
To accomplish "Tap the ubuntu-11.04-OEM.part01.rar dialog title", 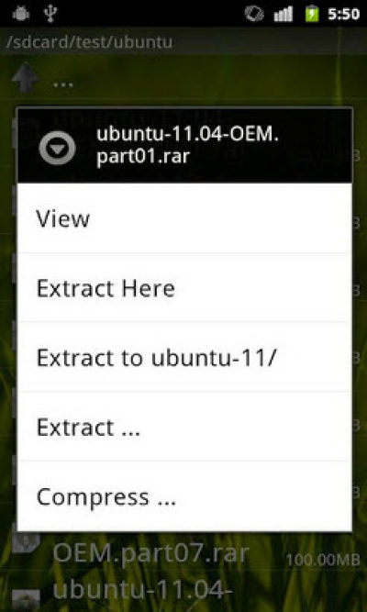I will coord(187,145).
